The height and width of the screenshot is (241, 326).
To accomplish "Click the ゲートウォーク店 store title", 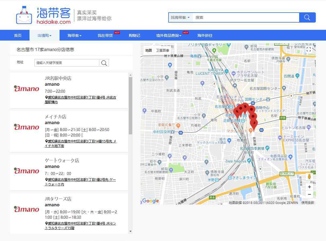I will click(x=62, y=160).
